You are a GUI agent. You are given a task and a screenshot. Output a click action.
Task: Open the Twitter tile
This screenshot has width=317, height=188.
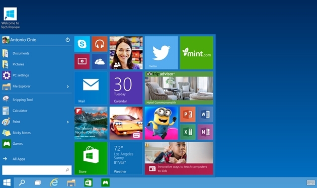tap(162, 53)
